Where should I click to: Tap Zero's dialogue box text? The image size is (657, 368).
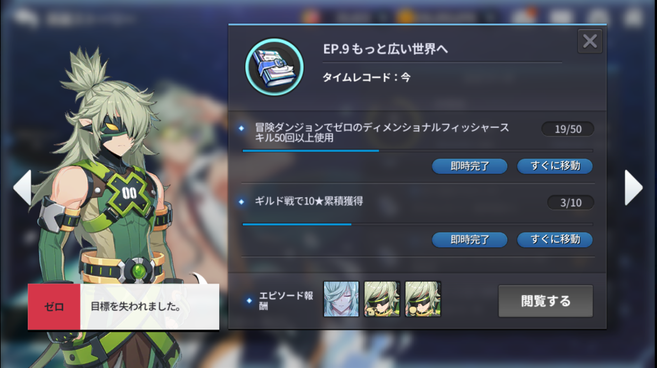135,307
